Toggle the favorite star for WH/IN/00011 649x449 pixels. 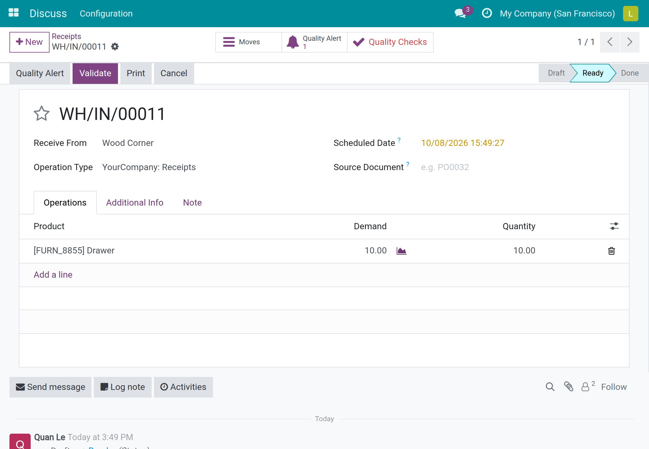[x=42, y=114]
